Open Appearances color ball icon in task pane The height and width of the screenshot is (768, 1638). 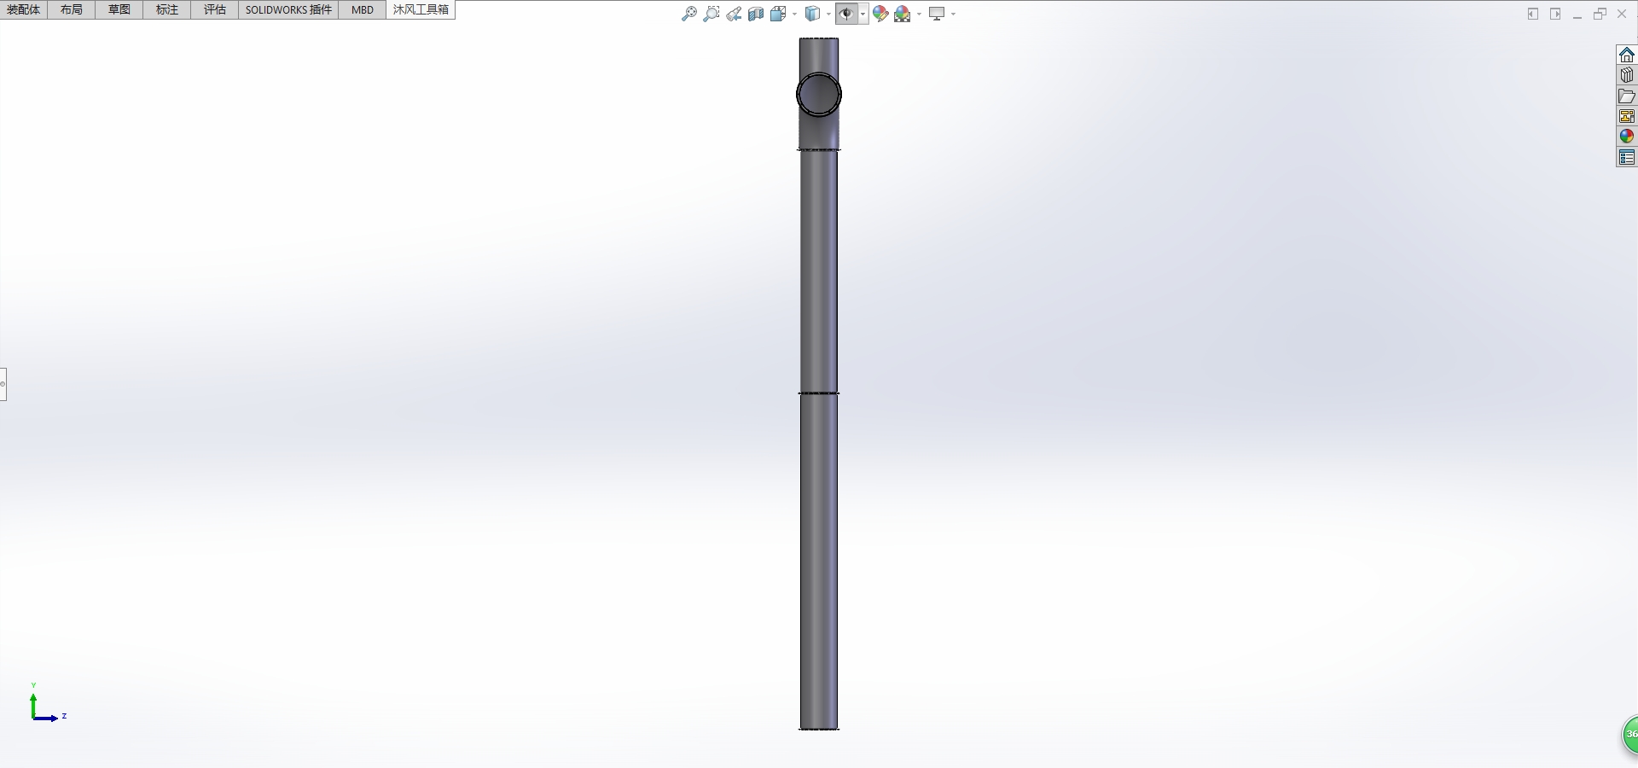coord(1627,137)
